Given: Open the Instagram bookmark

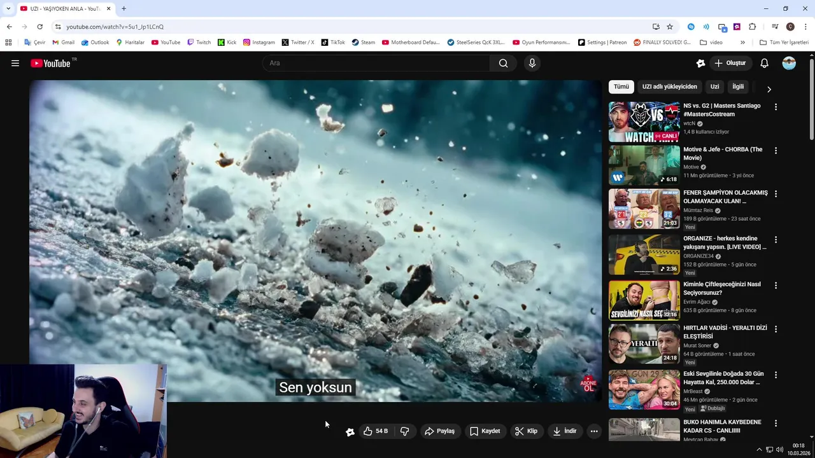Looking at the screenshot, I should click(259, 43).
